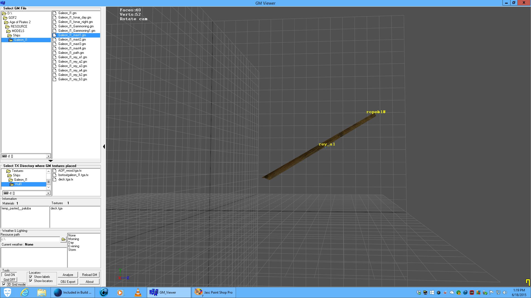The height and width of the screenshot is (298, 531).
Task: Select file Galeon_l1_fonar_day.gm
Action: (74, 17)
